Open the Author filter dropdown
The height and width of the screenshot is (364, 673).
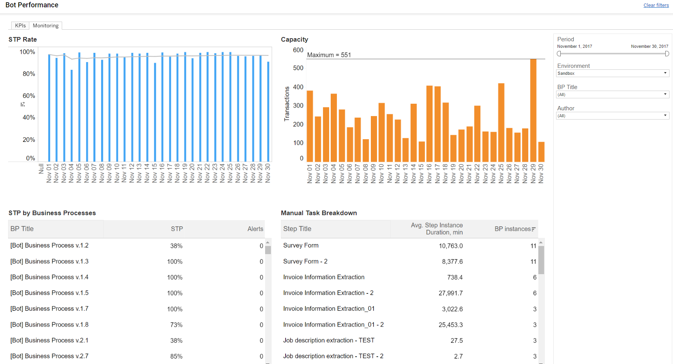coord(612,116)
